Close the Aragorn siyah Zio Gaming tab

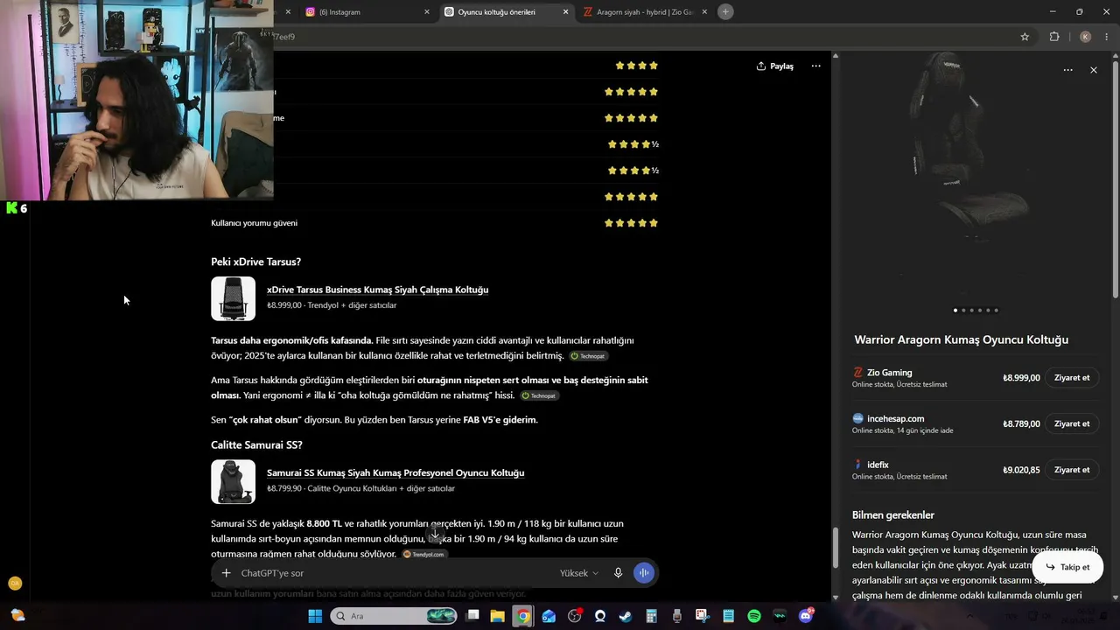point(704,12)
